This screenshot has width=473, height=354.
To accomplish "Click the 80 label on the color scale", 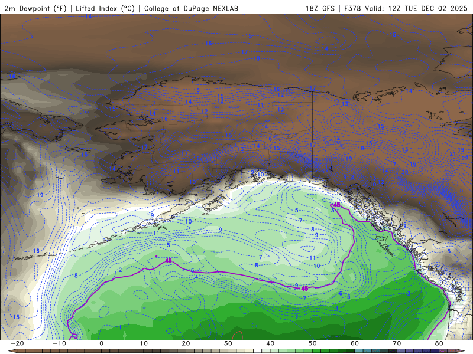I will pyautogui.click(x=439, y=343).
